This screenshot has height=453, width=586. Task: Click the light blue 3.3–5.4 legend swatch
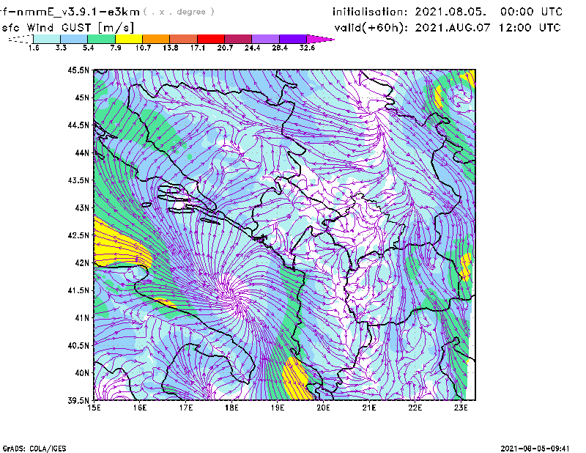(74, 39)
